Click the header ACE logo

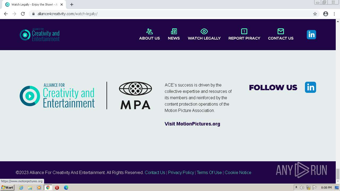click(40, 35)
